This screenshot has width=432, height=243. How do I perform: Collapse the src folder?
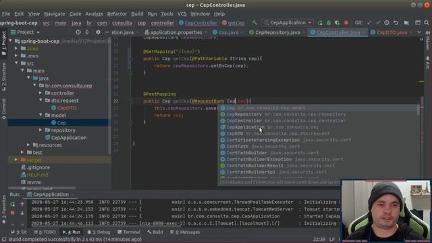click(x=16, y=63)
